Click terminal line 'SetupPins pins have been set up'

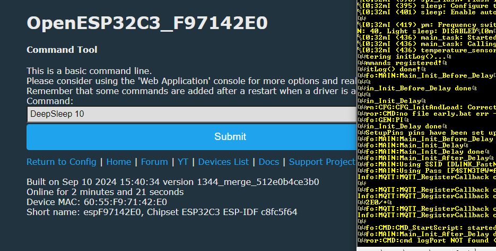427,133
